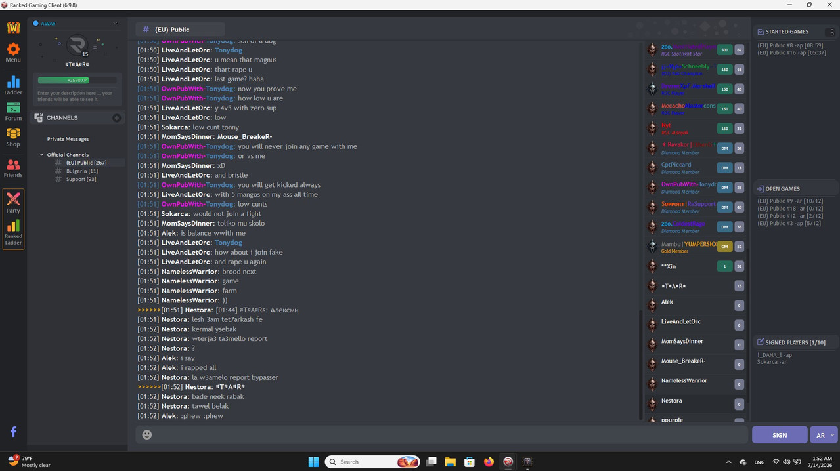
Task: Click the Signed Players edit icon
Action: [x=761, y=342]
